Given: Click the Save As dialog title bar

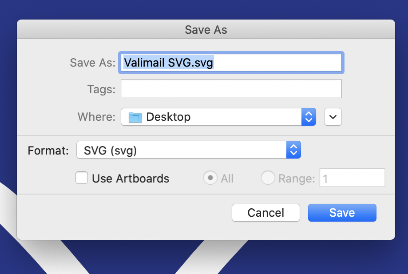Looking at the screenshot, I should click(x=206, y=30).
